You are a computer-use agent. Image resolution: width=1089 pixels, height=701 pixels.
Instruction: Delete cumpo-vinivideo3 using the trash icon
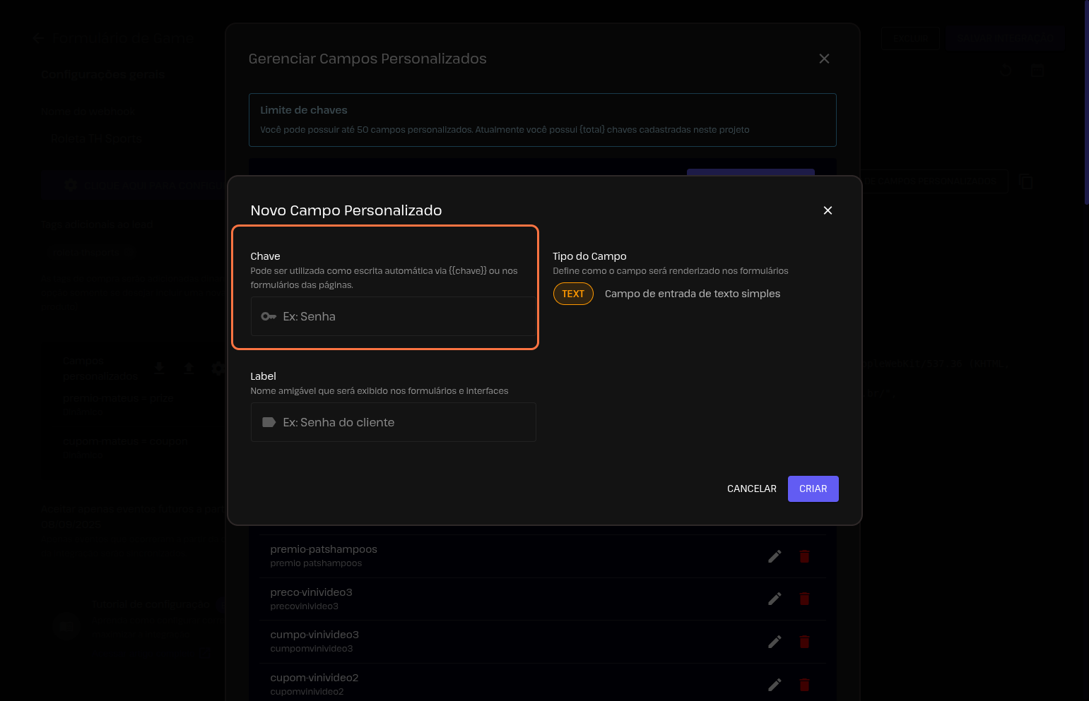(804, 642)
